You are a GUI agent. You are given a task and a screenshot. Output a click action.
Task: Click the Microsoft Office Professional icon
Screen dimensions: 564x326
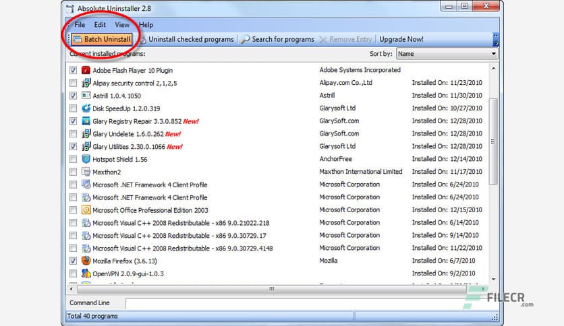coord(86,210)
